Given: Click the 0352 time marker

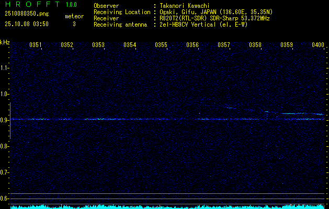Looking at the screenshot, I should tap(67, 45).
